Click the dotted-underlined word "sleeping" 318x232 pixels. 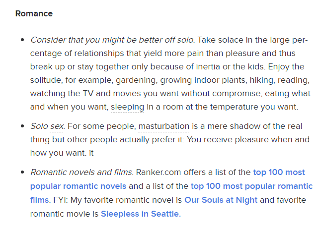[127, 107]
